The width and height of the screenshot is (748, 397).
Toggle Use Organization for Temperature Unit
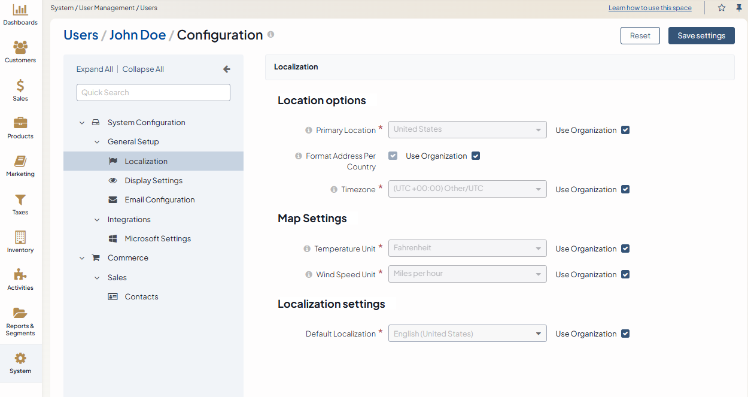(x=625, y=248)
